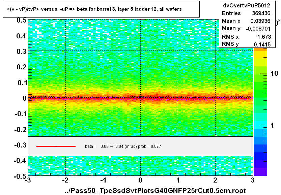Image resolution: width=281 pixels, height=195 pixels.
Task: Click the y-axis label 0.2
Action: point(21,67)
